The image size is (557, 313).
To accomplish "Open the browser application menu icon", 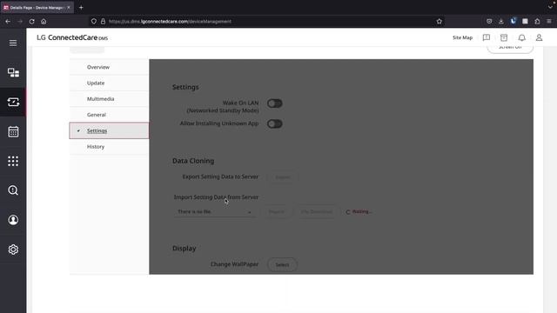I will pyautogui.click(x=549, y=21).
